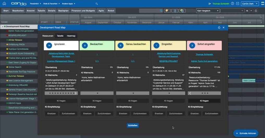
Task: Open the search magnifier in the top bar
Action: (x=97, y=4)
